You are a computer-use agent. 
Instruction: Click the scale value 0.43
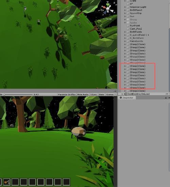point(36,95)
